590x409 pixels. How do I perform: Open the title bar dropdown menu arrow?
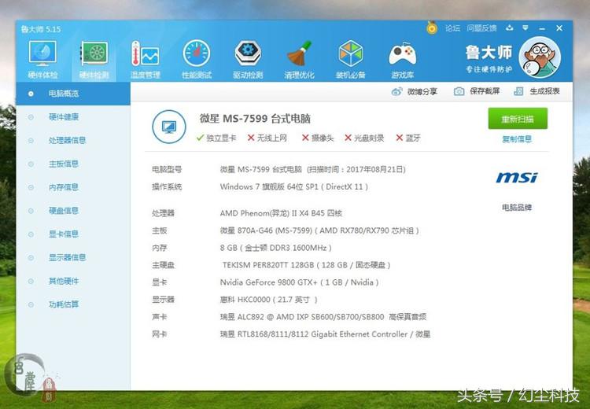(x=525, y=28)
